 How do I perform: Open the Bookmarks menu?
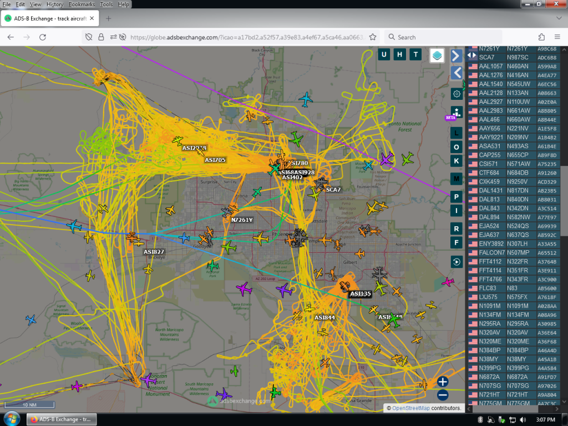pos(82,4)
